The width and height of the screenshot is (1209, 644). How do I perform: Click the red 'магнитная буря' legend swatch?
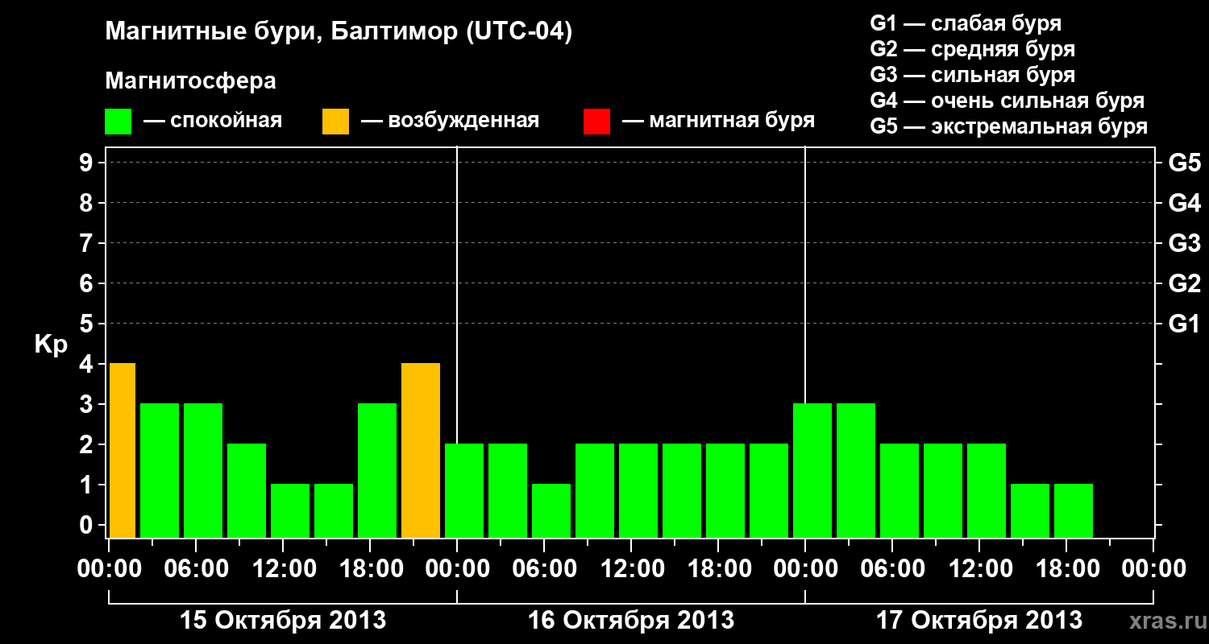click(x=596, y=122)
